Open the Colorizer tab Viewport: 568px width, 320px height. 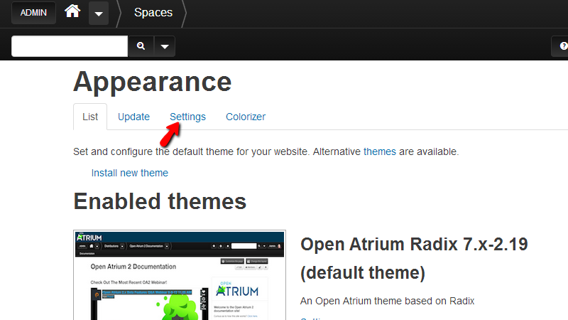246,117
